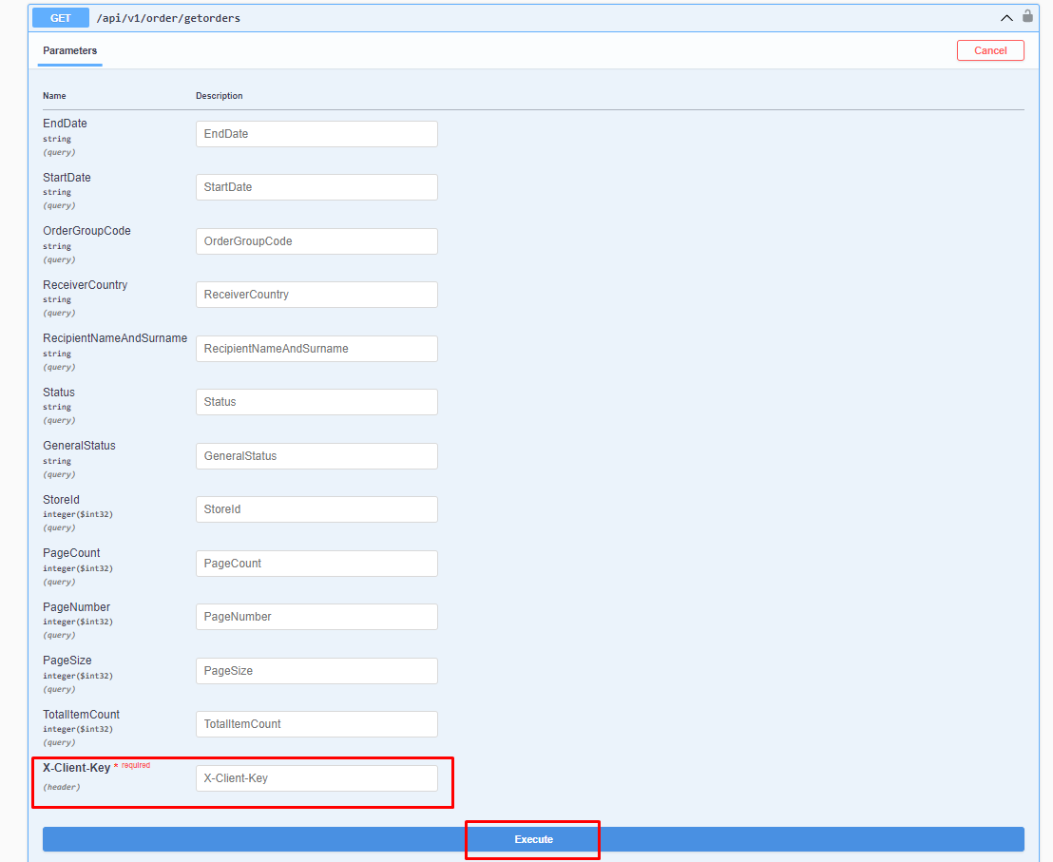This screenshot has height=862, width=1053.
Task: Click the GeneralStatus text box
Action: coord(316,456)
